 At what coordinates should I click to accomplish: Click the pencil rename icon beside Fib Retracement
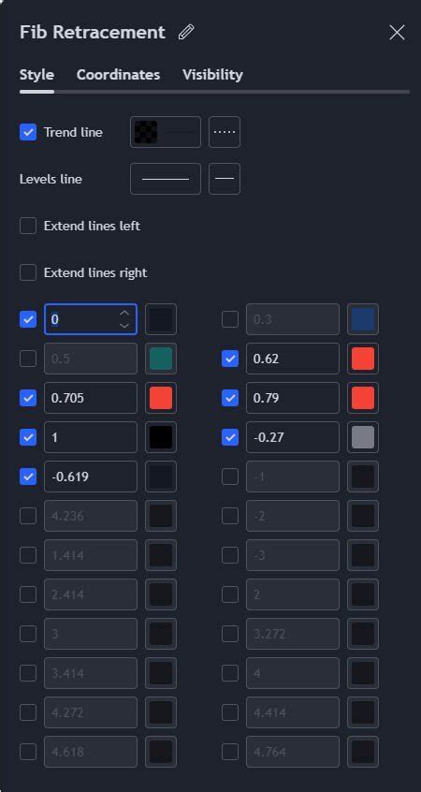[186, 33]
